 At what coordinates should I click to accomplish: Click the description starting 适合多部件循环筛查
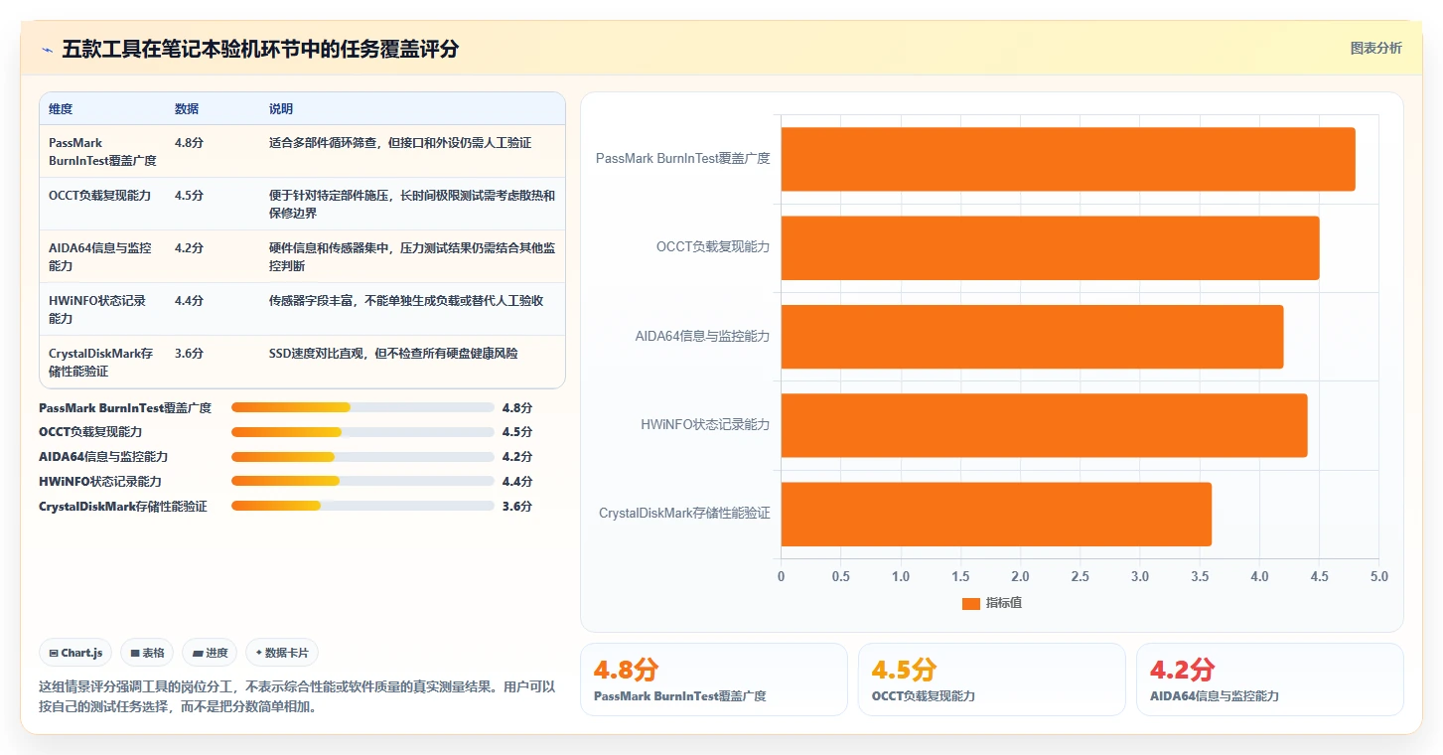point(400,143)
